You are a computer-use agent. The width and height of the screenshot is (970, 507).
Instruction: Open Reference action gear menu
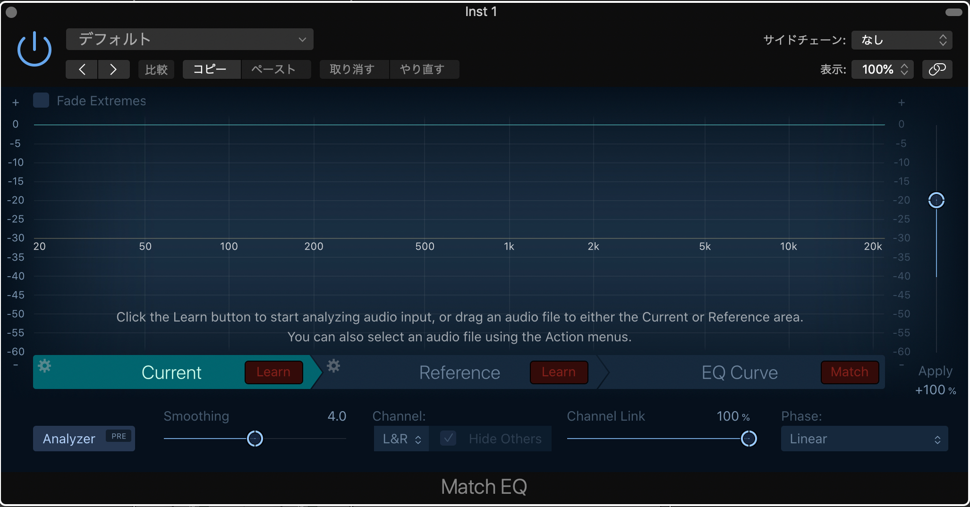(x=333, y=365)
